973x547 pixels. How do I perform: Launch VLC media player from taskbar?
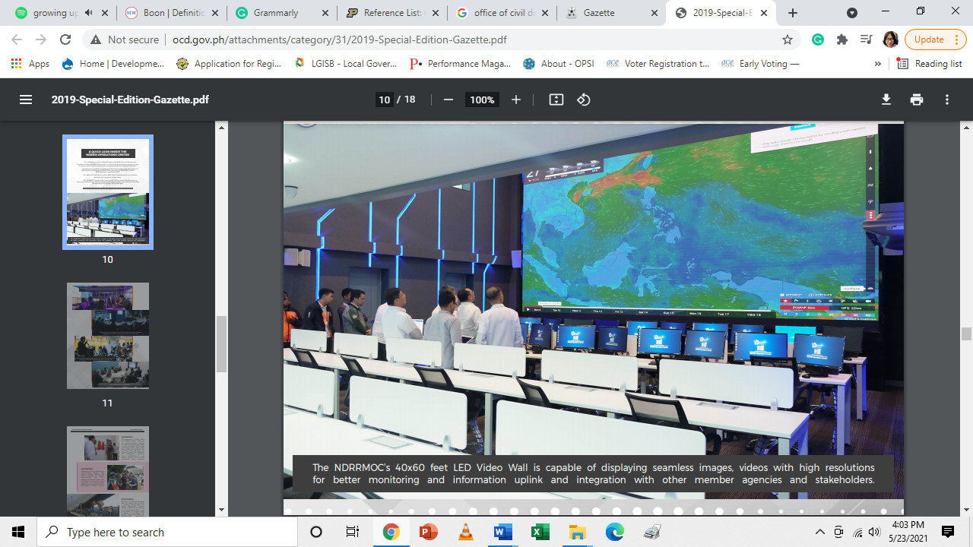(x=465, y=532)
